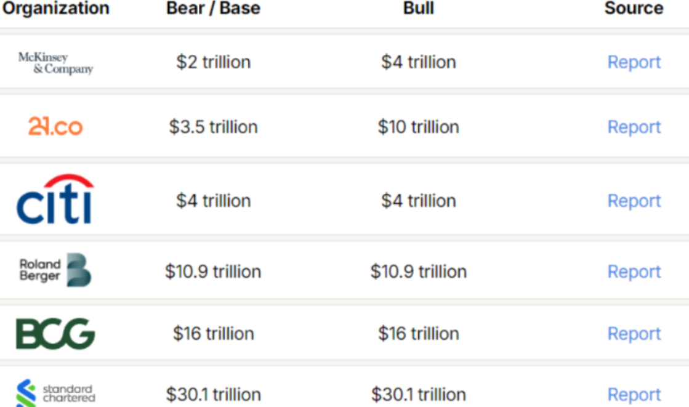Click the Citi logo

pos(55,199)
